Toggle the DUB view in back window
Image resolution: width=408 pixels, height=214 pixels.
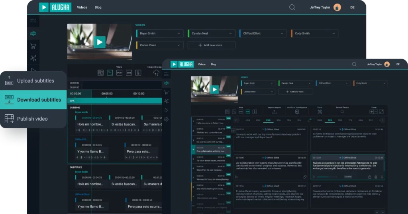coord(119,73)
